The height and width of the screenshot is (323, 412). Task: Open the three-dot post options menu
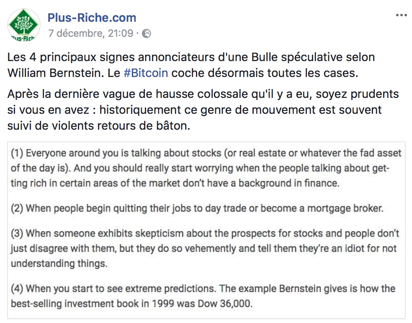[401, 15]
